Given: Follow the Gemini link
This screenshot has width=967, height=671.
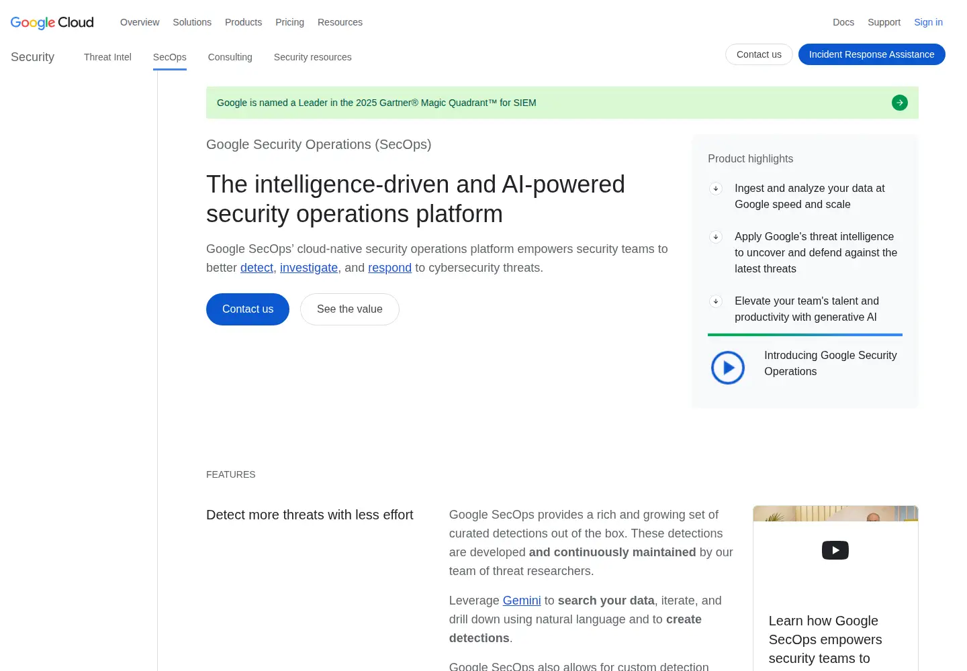Looking at the screenshot, I should [x=522, y=601].
